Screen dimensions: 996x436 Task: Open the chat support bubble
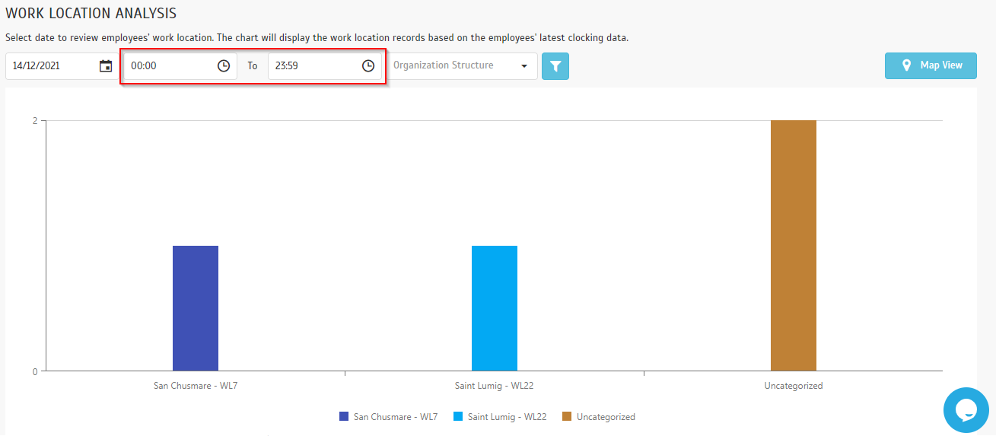pyautogui.click(x=966, y=410)
